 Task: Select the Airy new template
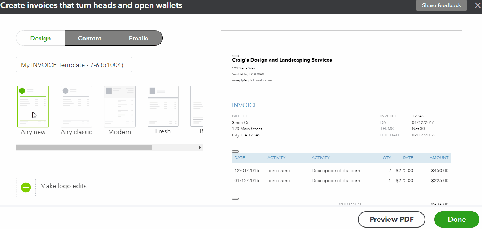point(33,107)
